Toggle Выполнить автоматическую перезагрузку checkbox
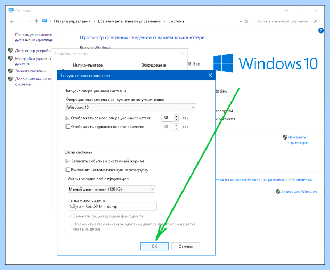This screenshot has height=270, width=330. pyautogui.click(x=68, y=170)
